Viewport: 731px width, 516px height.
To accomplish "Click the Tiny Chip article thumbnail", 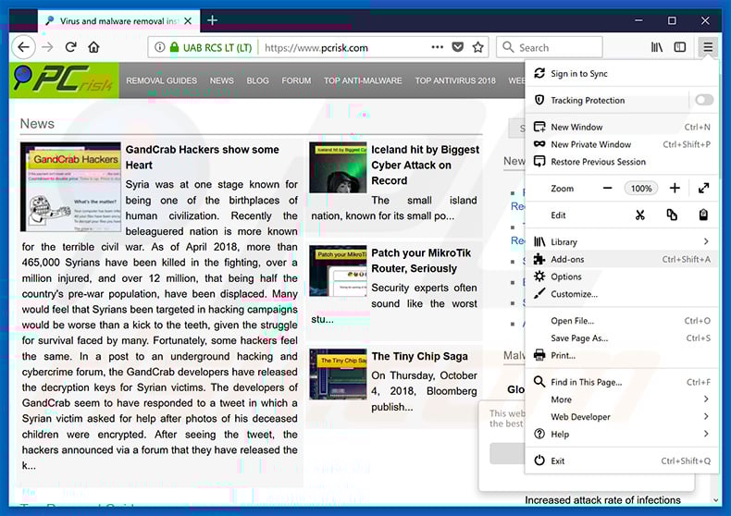I will [x=338, y=375].
